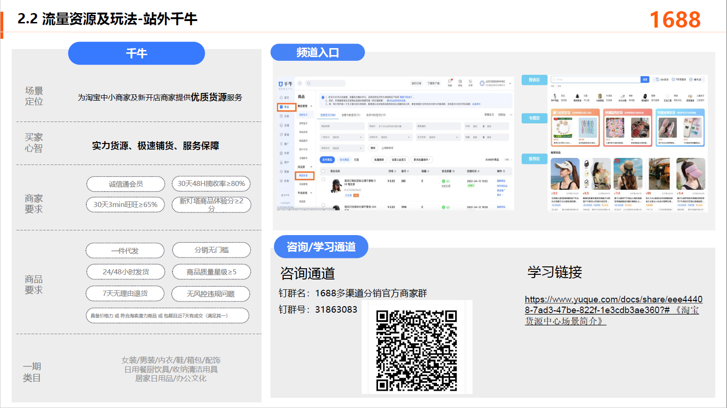Open the yuque.com 淘宝货源中心场景简介 link
The image size is (727, 408).
(613, 310)
